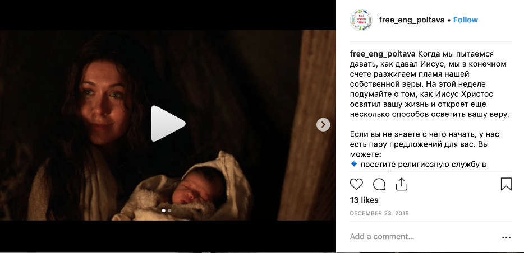View the 13 likes list
The image size is (524, 253).
364,200
